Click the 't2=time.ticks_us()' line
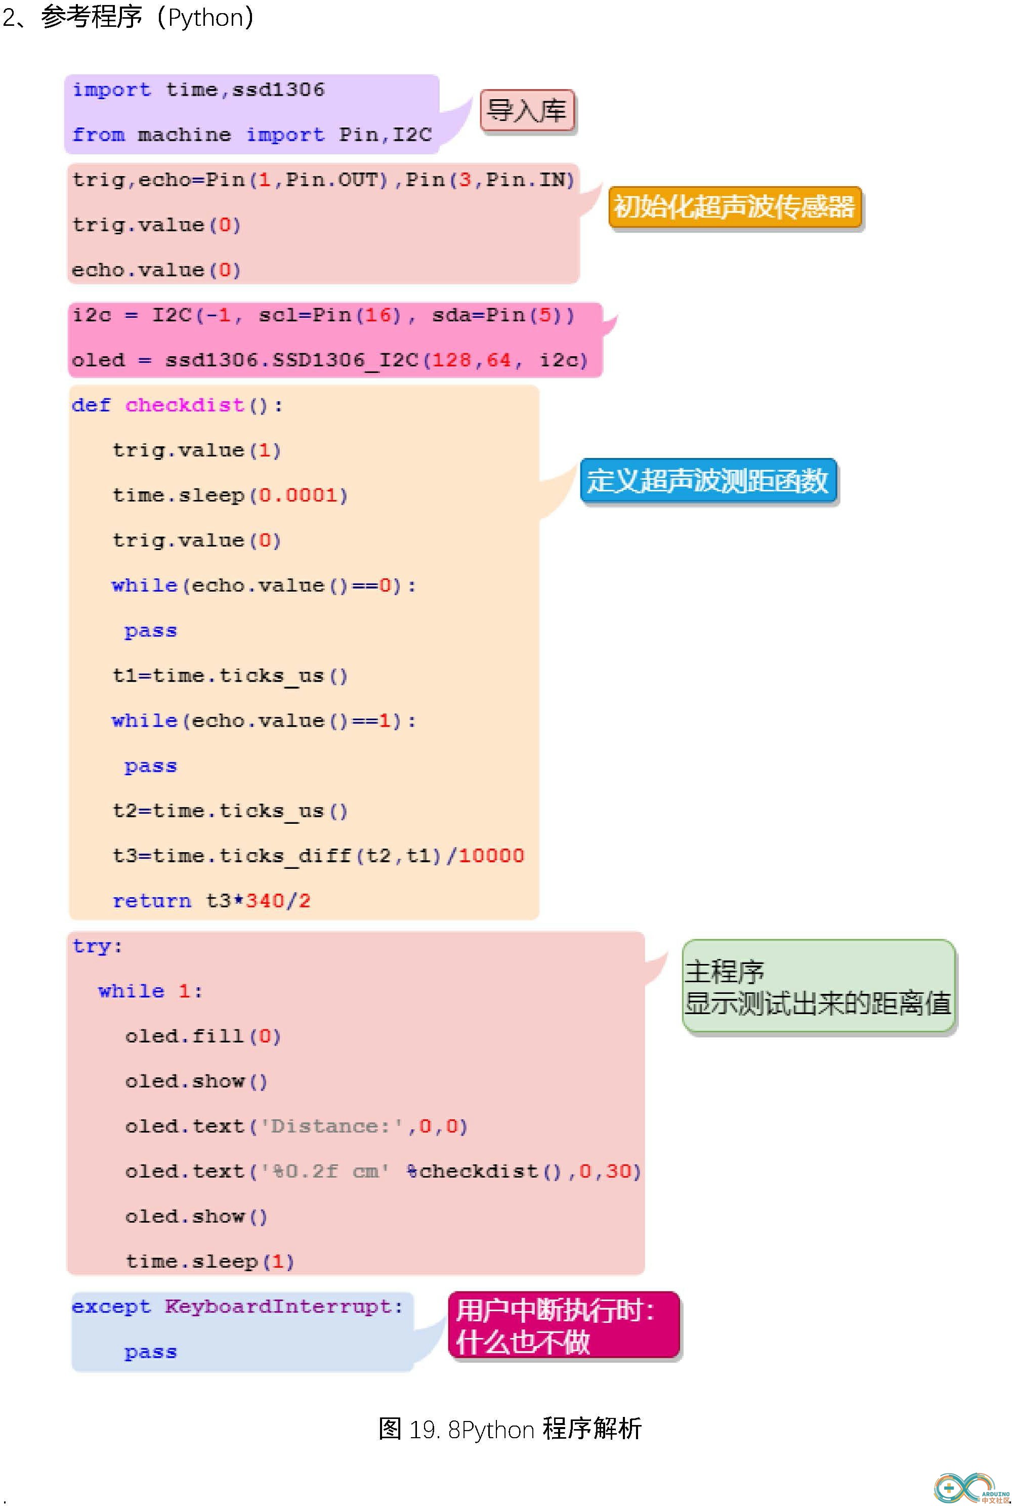Screen dimensions: 1012x1506 [x=230, y=811]
